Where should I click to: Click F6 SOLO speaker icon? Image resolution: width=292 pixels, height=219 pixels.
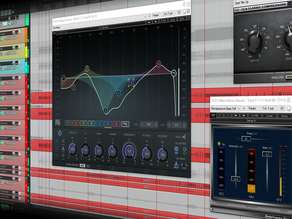click(184, 137)
